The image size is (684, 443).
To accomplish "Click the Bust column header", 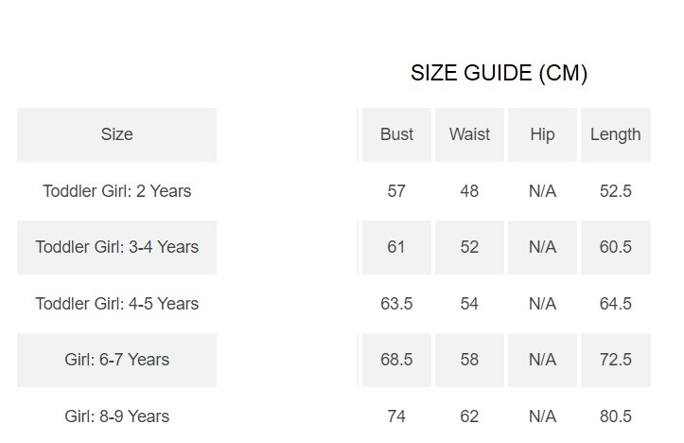I will [396, 134].
